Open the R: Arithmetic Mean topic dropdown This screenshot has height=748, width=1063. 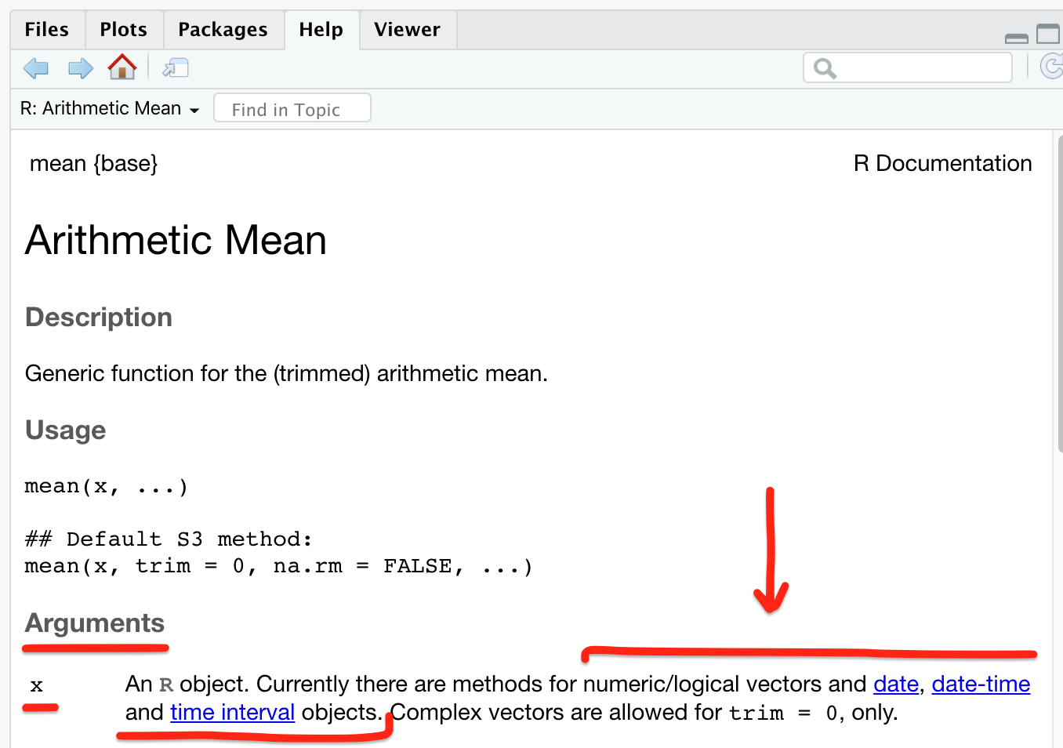pyautogui.click(x=110, y=109)
